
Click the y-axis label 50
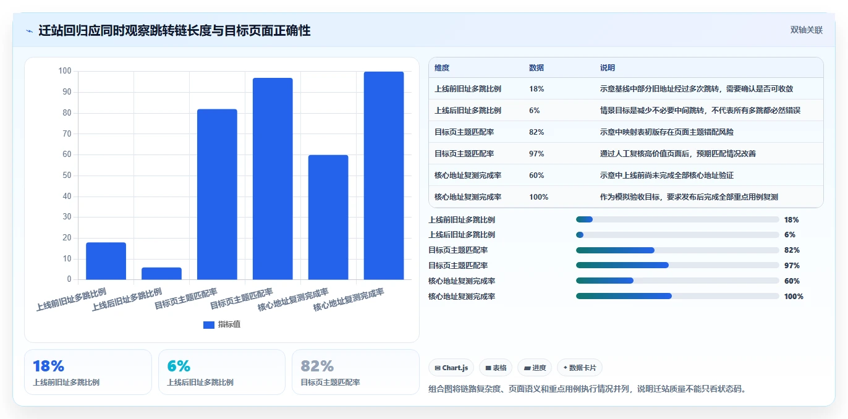point(67,176)
